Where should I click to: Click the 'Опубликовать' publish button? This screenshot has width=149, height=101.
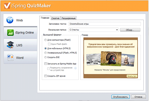coord(120,97)
